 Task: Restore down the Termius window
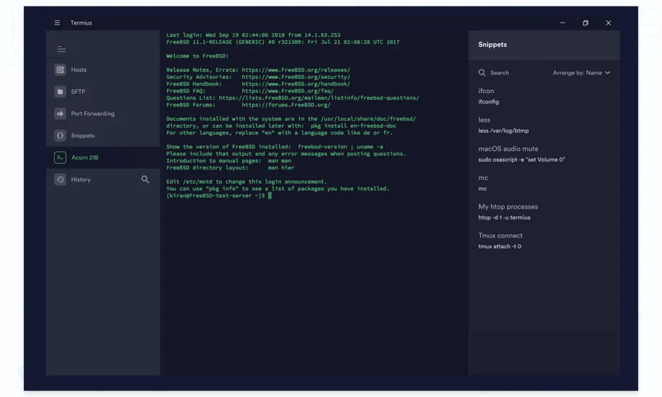[x=585, y=23]
